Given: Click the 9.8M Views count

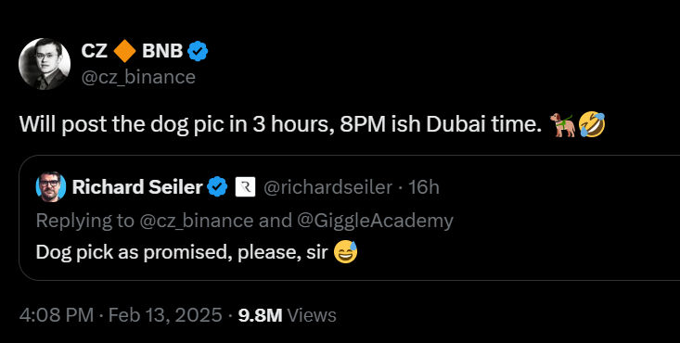Looking at the screenshot, I should point(287,315).
